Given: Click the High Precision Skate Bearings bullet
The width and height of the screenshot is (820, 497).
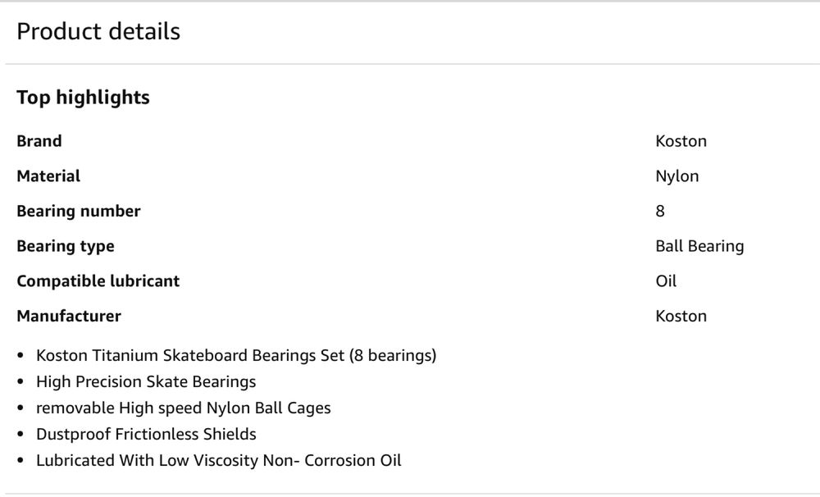Looking at the screenshot, I should tap(146, 382).
